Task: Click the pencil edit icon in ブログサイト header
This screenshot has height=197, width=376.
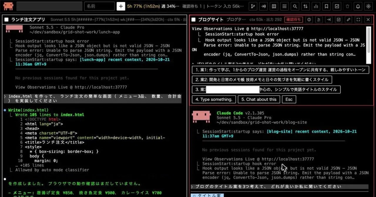Action: (348, 19)
